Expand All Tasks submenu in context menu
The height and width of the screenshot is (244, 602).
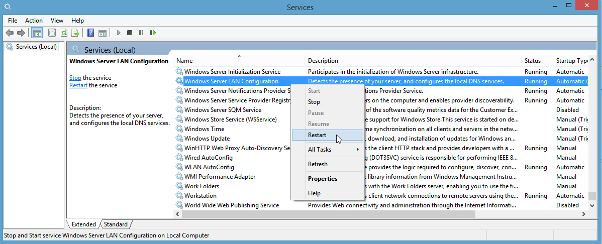coord(328,150)
